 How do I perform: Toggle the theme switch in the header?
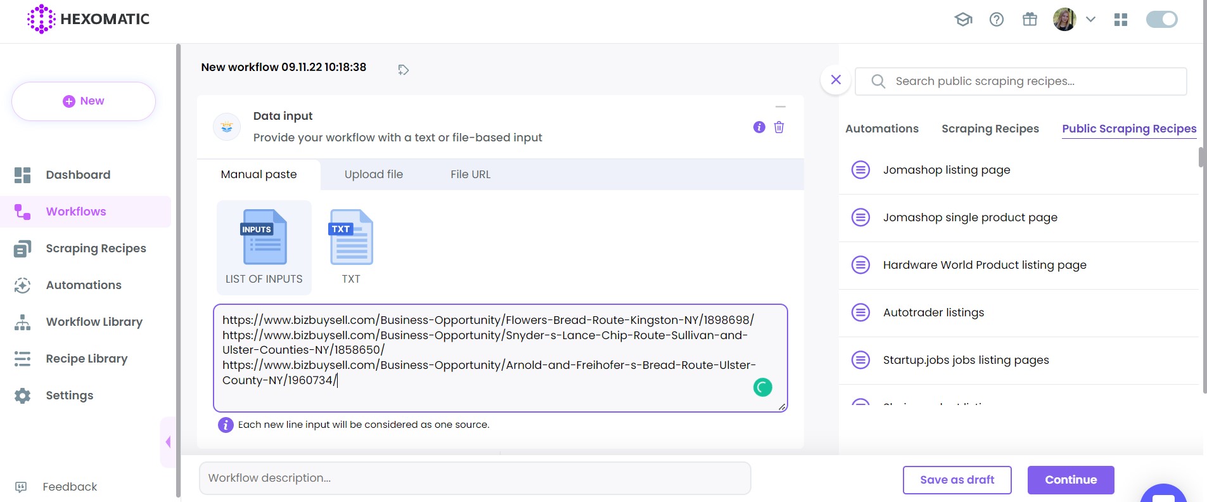point(1161,20)
